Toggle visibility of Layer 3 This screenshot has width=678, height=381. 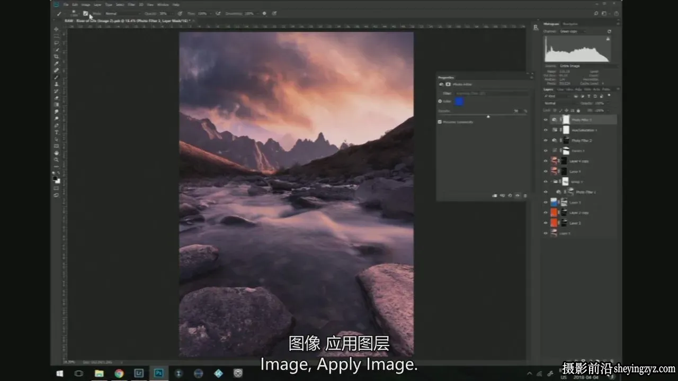coord(546,202)
